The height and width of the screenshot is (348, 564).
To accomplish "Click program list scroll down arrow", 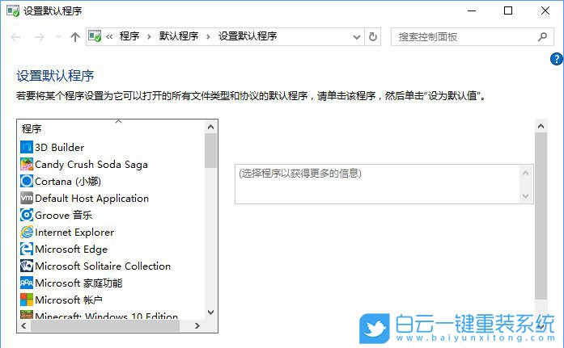I will coord(210,312).
